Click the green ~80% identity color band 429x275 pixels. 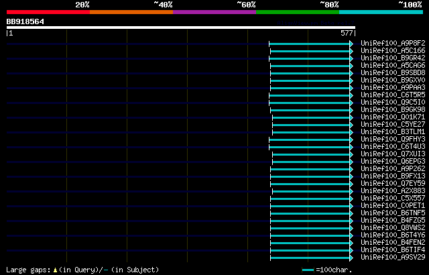(x=298, y=12)
